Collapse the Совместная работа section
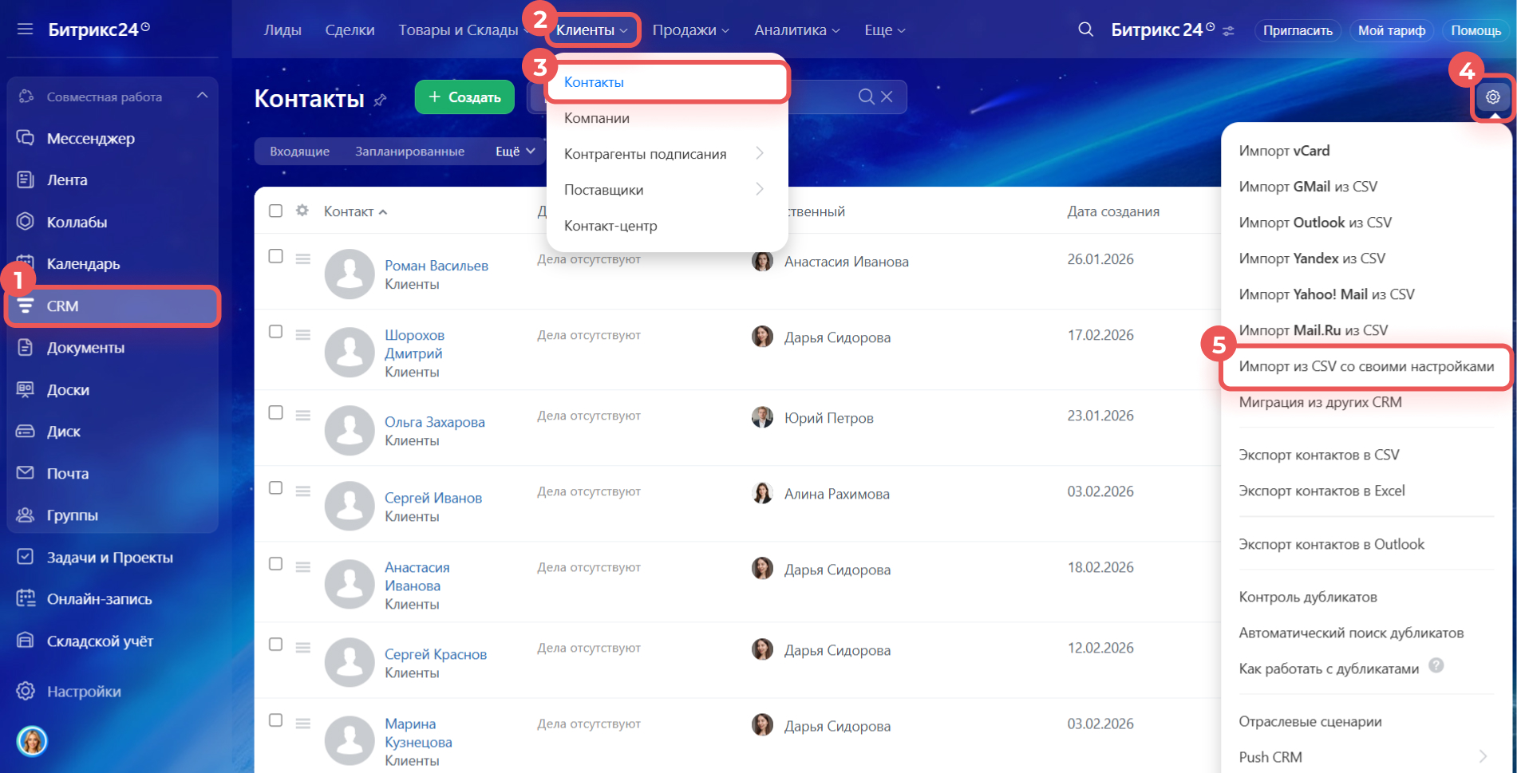 pos(202,96)
